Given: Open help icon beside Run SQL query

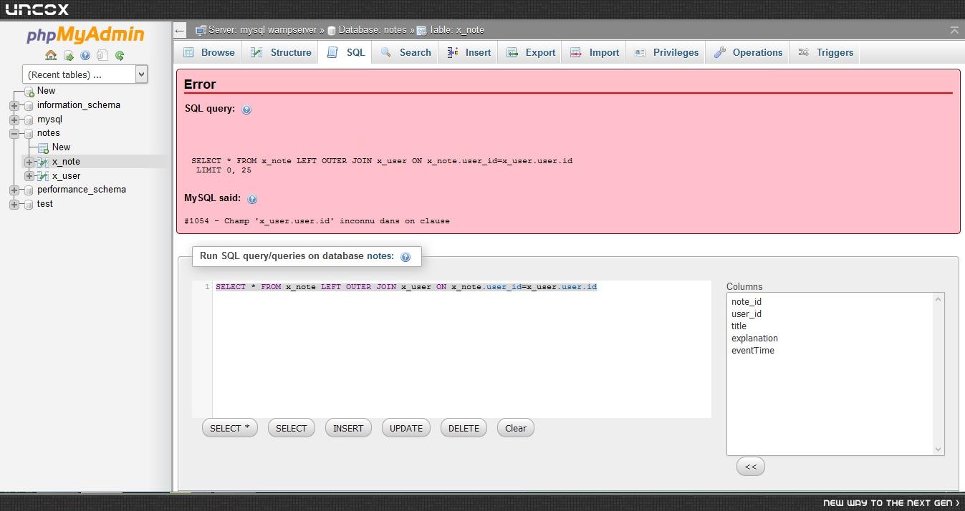Looking at the screenshot, I should pyautogui.click(x=405, y=257).
